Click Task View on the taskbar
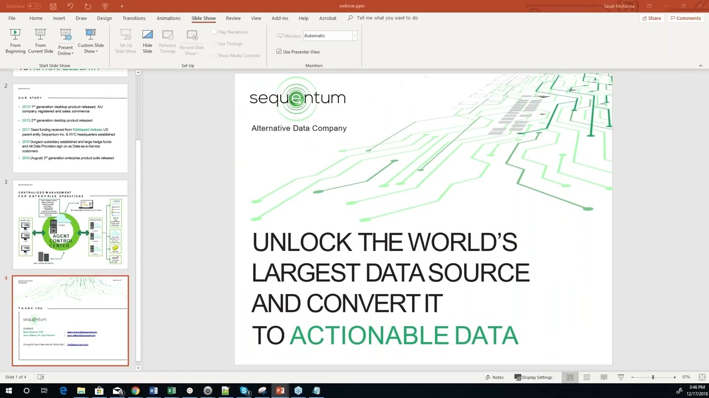This screenshot has width=709, height=398. coord(44,391)
